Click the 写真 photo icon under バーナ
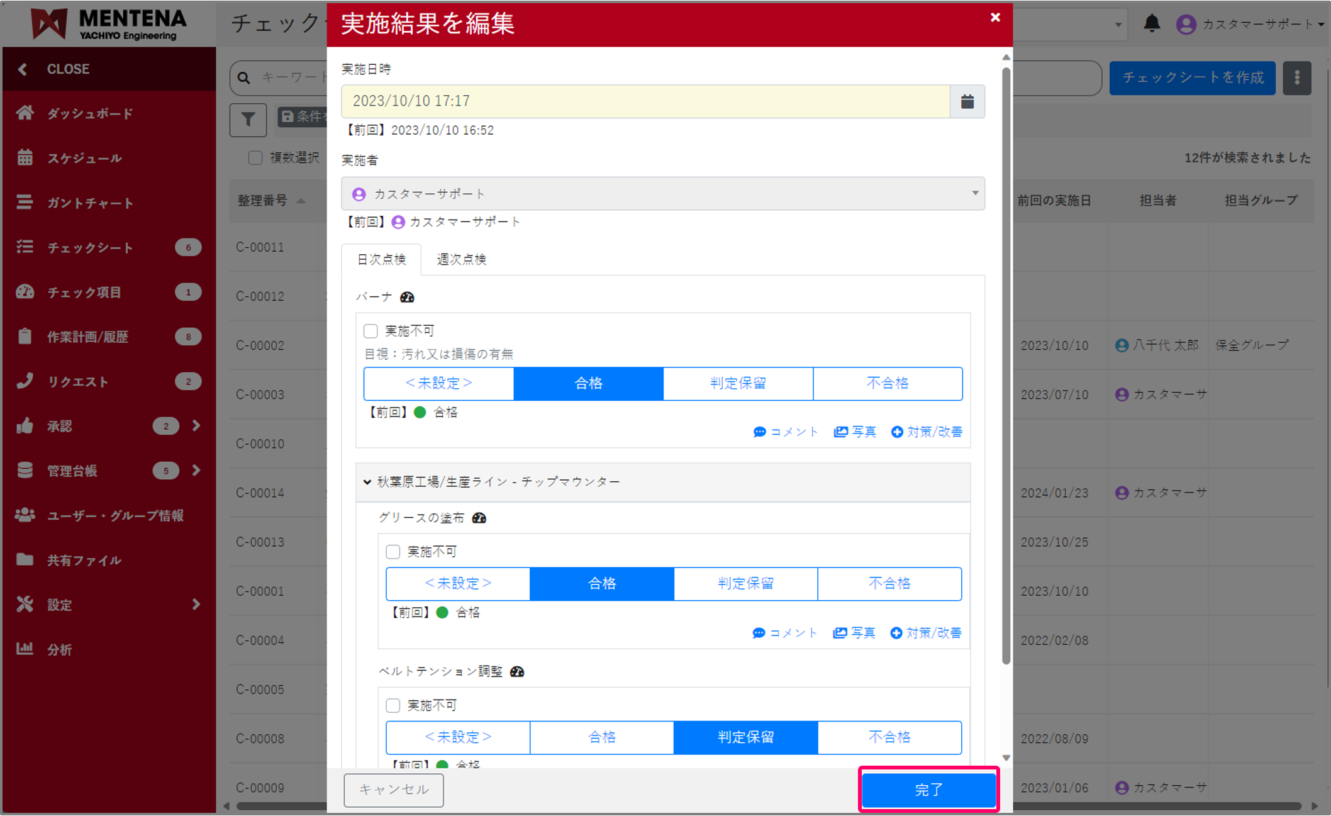The width and height of the screenshot is (1331, 816). click(x=840, y=432)
